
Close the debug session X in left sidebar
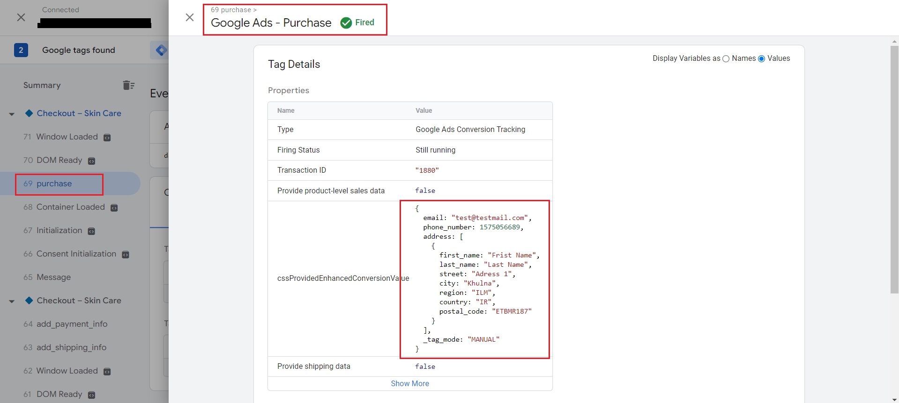point(21,17)
